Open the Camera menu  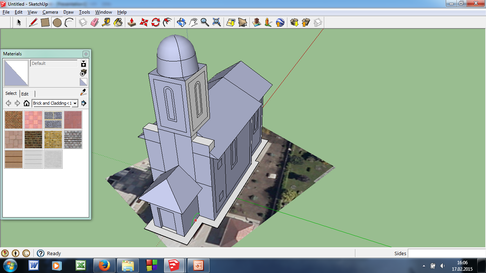point(50,12)
